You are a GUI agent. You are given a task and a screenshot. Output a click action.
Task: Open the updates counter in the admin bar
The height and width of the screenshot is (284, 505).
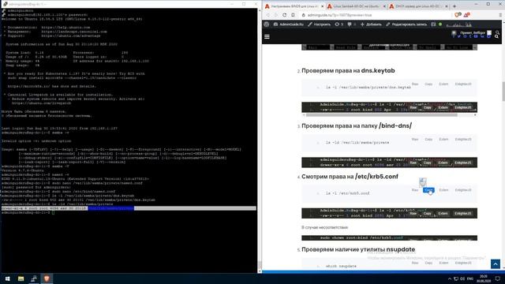pos(339,24)
